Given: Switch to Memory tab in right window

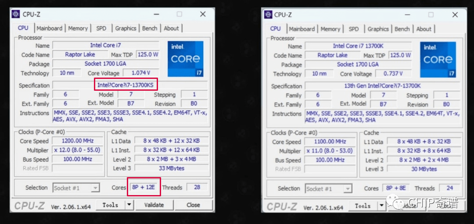Looking at the screenshot, I should click(x=330, y=29).
